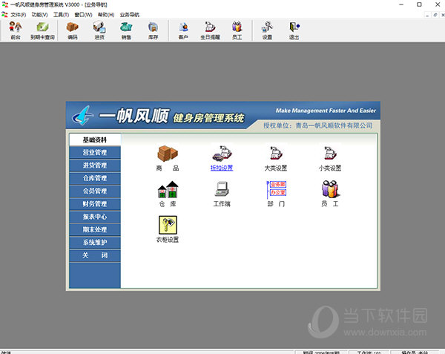Maximize the main application window
445x354 pixels.
419,4
